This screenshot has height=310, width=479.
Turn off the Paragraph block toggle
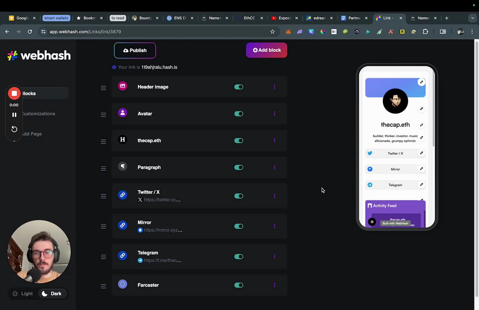tap(239, 167)
